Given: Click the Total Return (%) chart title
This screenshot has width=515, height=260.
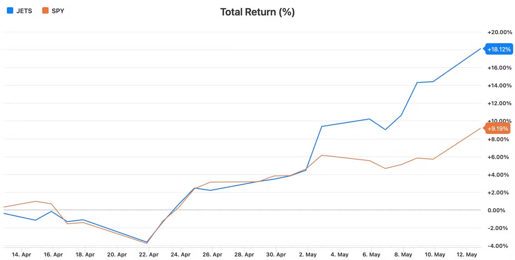Looking at the screenshot, I should (257, 12).
